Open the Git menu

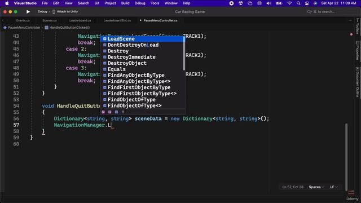coord(96,3)
